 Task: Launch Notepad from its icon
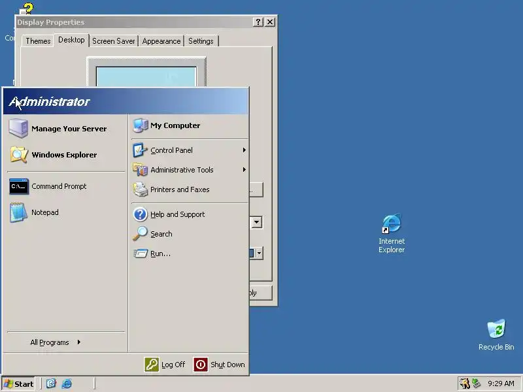pos(18,212)
